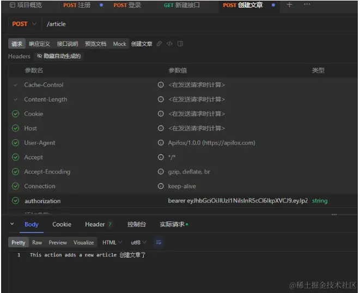The height and width of the screenshot is (293, 360).
Task: Collapse the response panel chevron
Action: [12, 224]
